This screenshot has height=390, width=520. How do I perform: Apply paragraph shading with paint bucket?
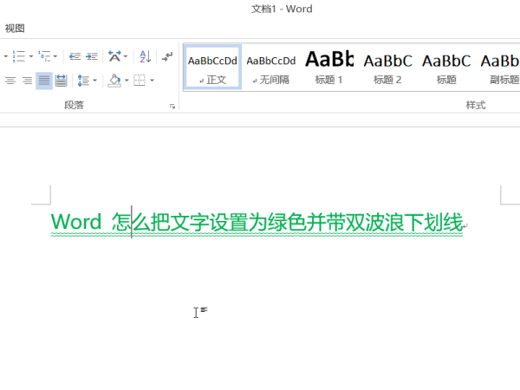[114, 81]
